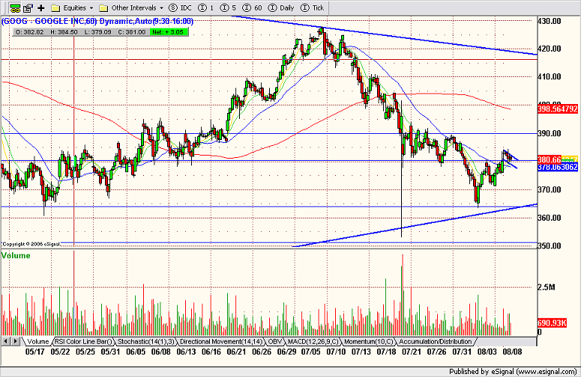The width and height of the screenshot is (581, 377).
Task: Select the Volume study tab
Action: (x=38, y=342)
